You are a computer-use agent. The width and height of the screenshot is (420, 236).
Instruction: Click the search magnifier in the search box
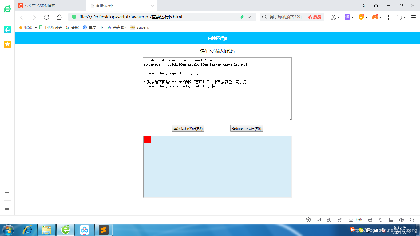264,17
